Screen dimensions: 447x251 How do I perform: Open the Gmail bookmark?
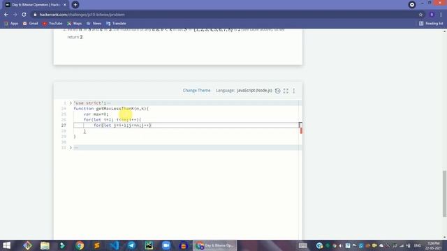pos(30,23)
